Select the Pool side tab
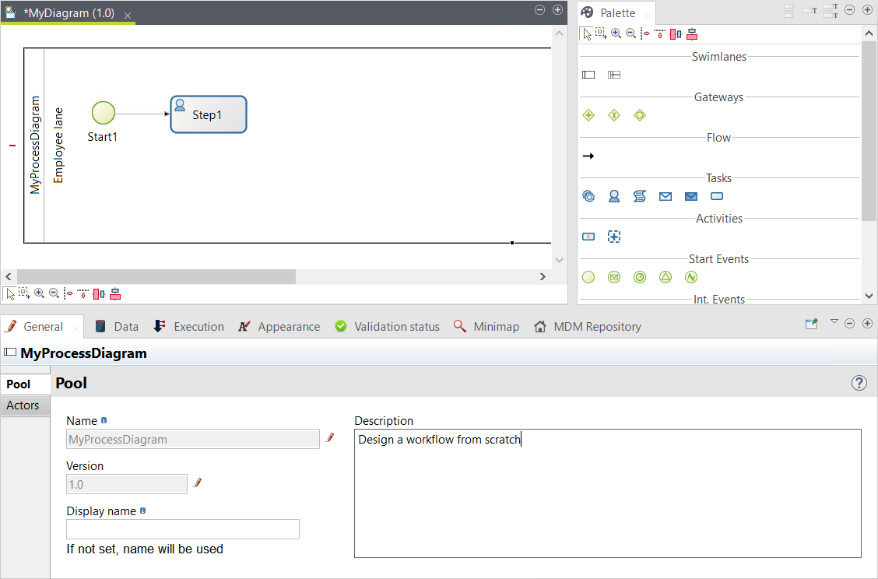878x579 pixels. click(x=25, y=384)
